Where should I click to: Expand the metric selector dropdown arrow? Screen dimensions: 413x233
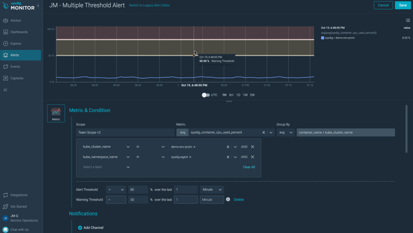pyautogui.click(x=271, y=133)
